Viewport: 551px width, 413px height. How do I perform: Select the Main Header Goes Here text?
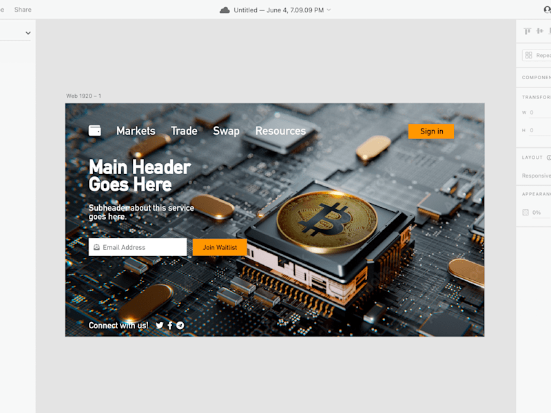[140, 176]
